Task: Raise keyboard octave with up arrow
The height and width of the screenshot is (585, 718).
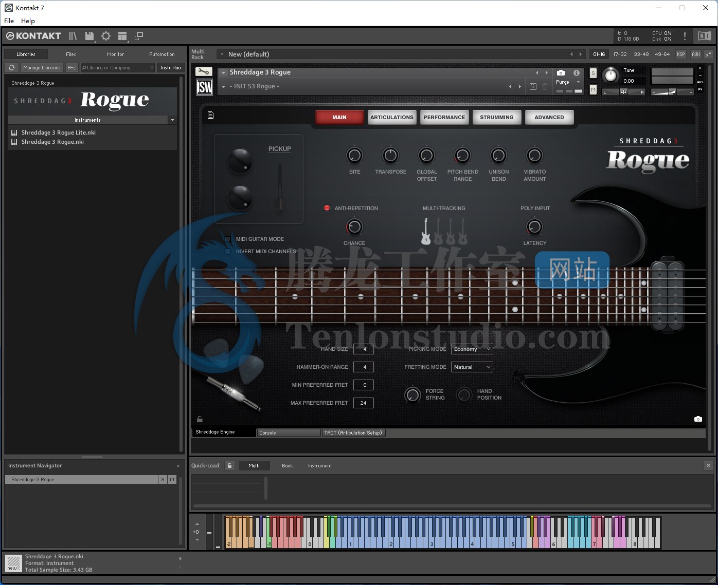Action: (197, 524)
